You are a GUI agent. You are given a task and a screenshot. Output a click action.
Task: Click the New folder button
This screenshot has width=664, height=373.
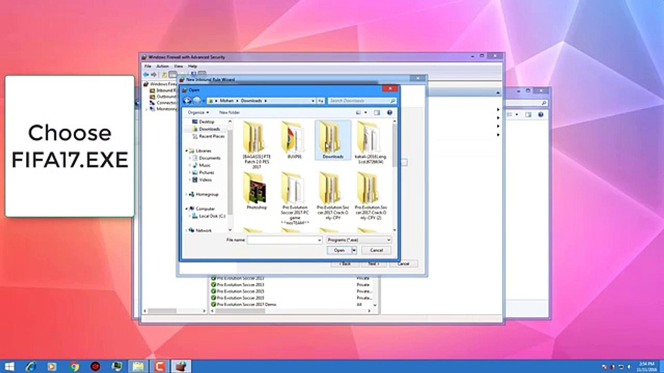[229, 112]
